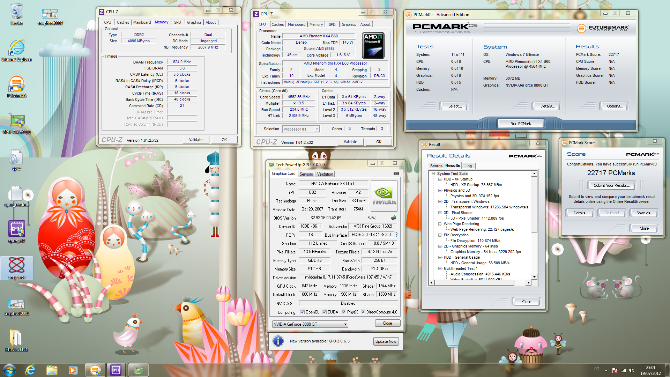Image resolution: width=670 pixels, height=377 pixels.
Task: Open Internet Explorer desktop shortcut
Action: point(16,51)
